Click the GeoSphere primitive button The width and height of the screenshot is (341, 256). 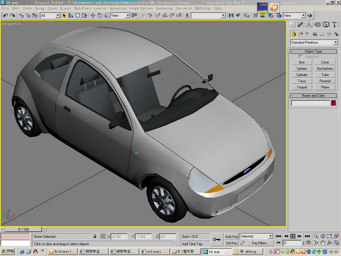pos(325,68)
